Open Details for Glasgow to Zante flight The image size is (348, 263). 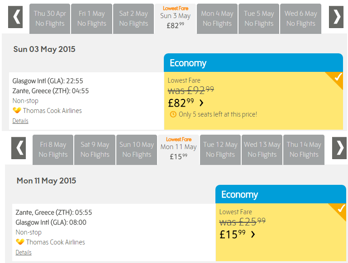pos(20,121)
